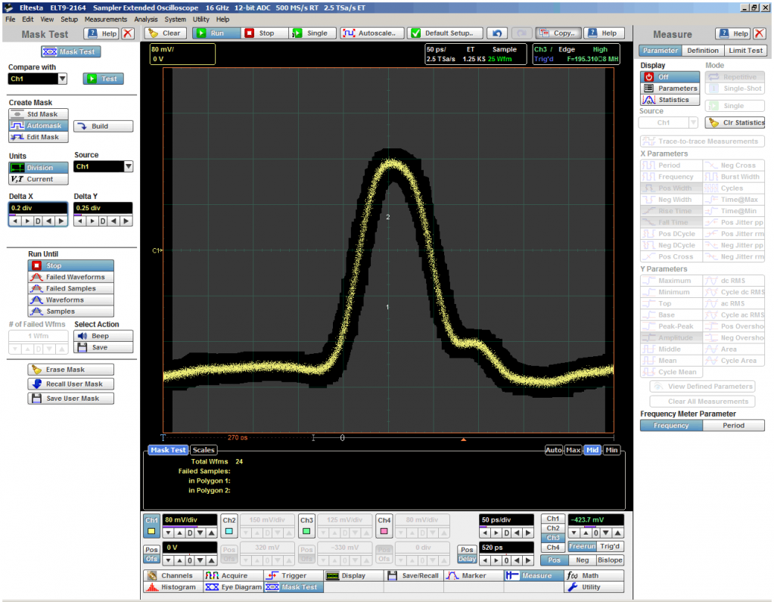
Task: Select the Division units option
Action: [x=39, y=168]
